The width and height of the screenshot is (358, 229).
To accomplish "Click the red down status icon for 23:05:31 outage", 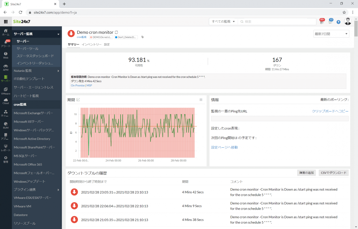I will 74,192.
